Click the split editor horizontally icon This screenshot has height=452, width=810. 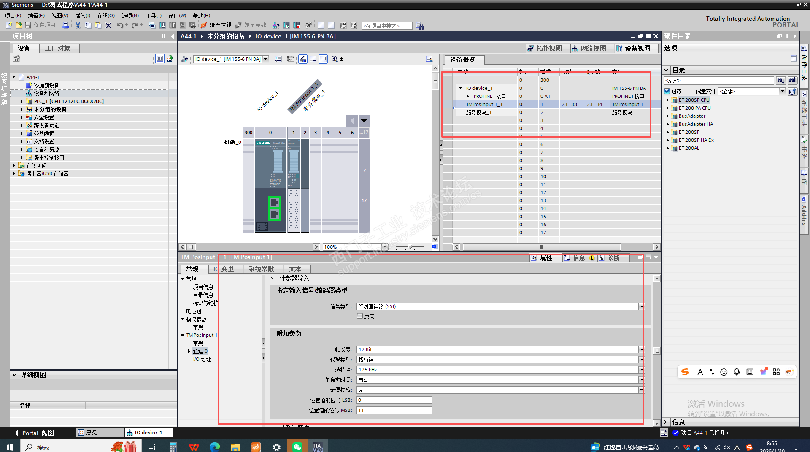point(321,25)
